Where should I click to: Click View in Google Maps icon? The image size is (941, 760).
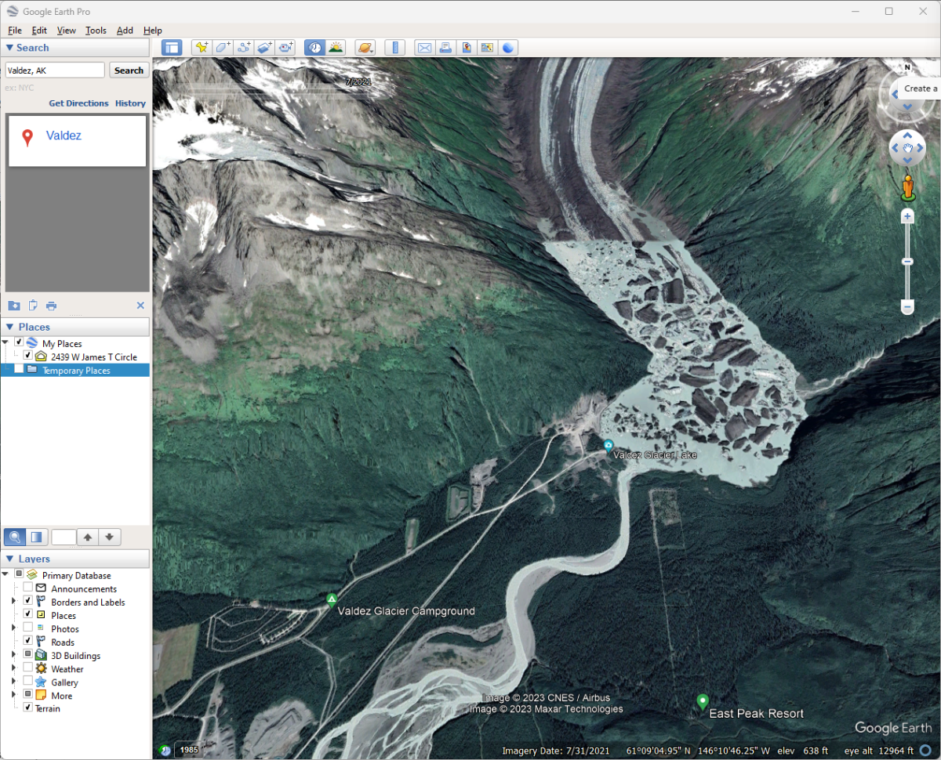coord(487,48)
